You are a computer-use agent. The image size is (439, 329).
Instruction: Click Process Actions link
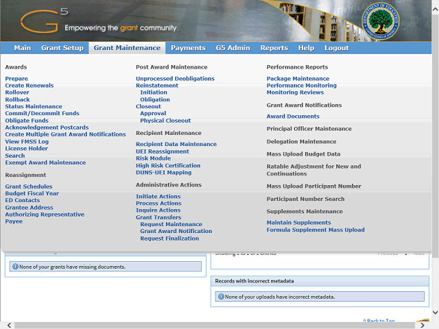158,204
